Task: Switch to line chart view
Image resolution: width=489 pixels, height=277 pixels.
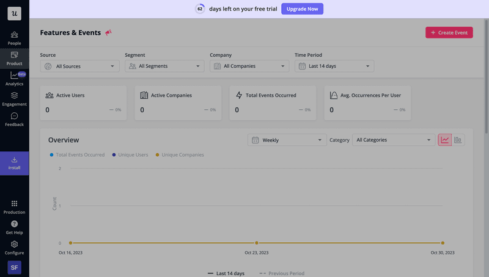Action: (x=445, y=140)
